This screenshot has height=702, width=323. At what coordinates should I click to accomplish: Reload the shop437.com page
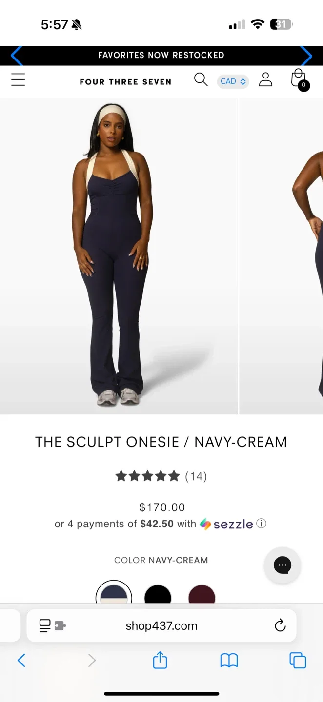[x=280, y=625]
